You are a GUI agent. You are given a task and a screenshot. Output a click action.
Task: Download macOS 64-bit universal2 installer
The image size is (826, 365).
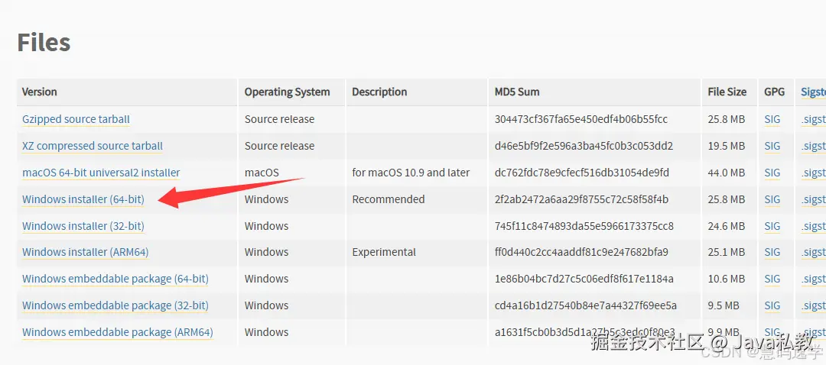click(101, 173)
